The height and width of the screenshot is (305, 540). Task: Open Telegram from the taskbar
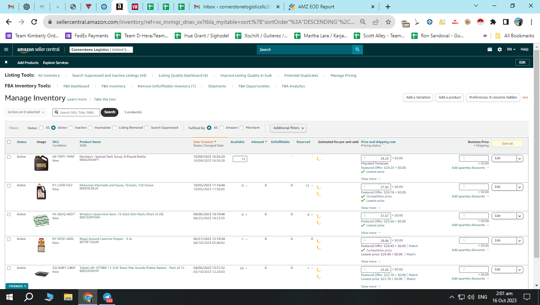pos(107,297)
